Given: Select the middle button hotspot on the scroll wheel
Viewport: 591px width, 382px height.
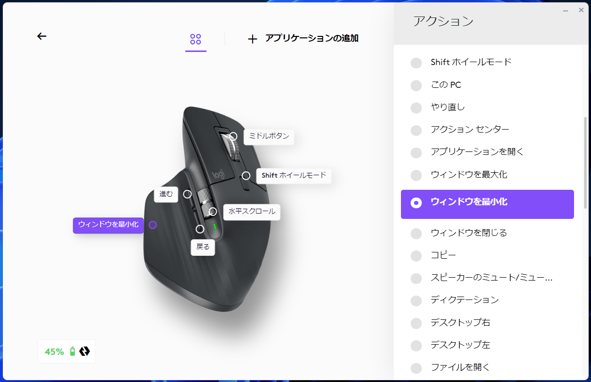Looking at the screenshot, I should (x=233, y=136).
